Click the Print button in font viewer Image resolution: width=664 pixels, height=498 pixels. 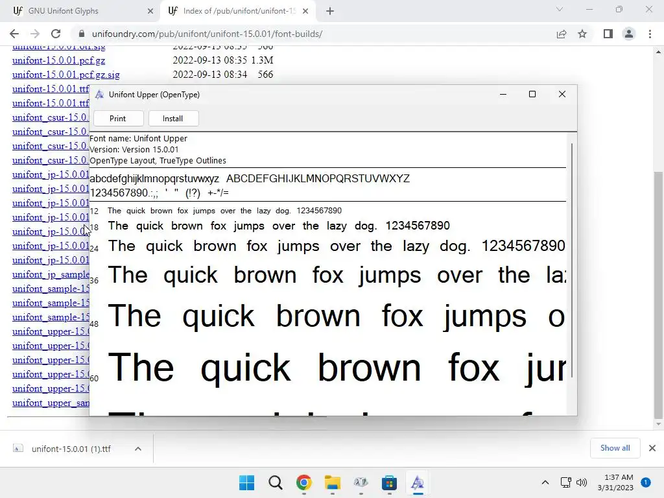coord(118,119)
